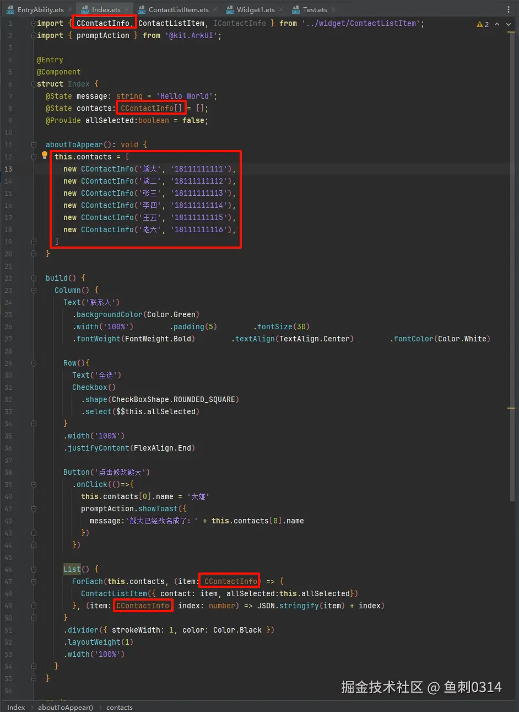Click CheckBoxShape.ROUNDED_SQUARE in the code
This screenshot has width=519, height=712.
click(x=174, y=399)
